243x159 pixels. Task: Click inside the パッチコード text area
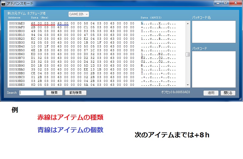point(214,69)
